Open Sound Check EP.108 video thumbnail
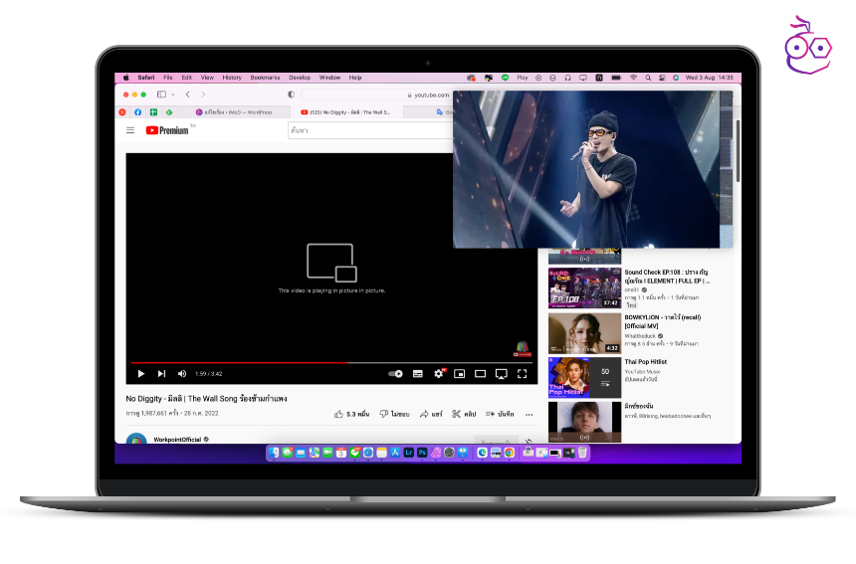 click(584, 286)
